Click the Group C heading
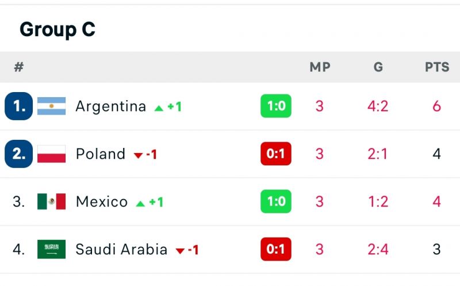The image size is (460, 286). pyautogui.click(x=57, y=30)
